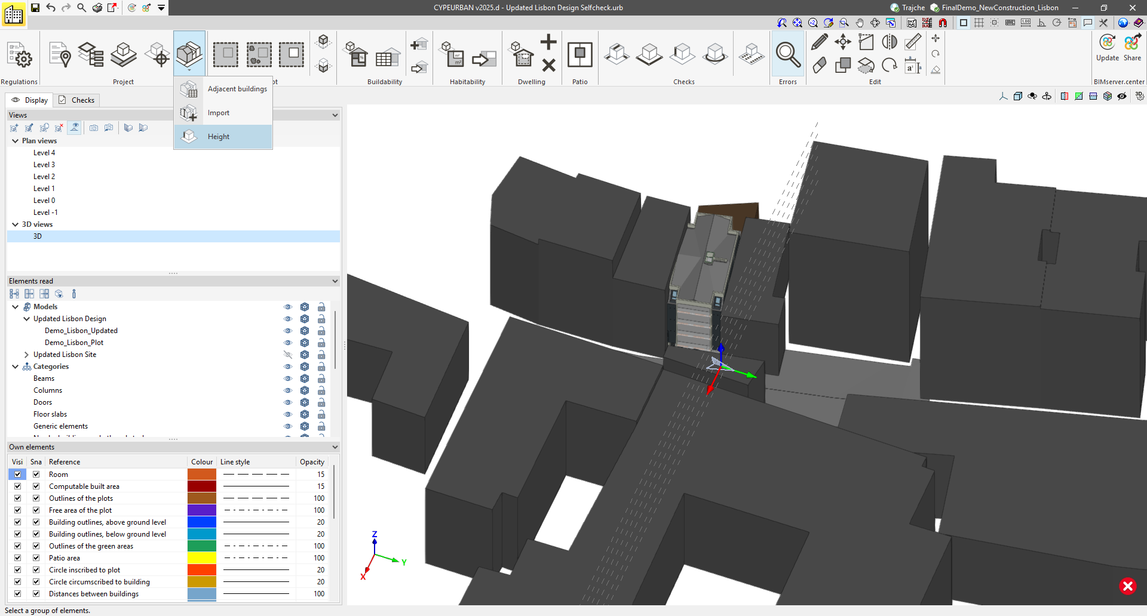Click the Errors magnifier icon

coord(787,55)
